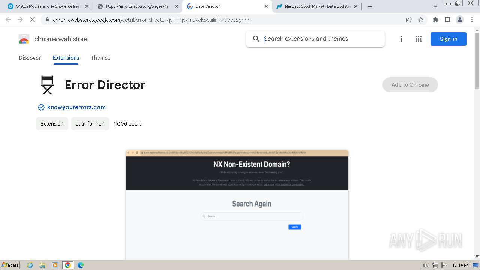Go forward in browser history
The width and height of the screenshot is (480, 270).
(x=20, y=20)
